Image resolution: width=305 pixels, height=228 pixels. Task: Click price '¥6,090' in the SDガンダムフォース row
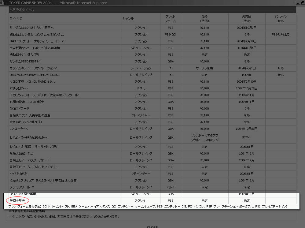204,95
